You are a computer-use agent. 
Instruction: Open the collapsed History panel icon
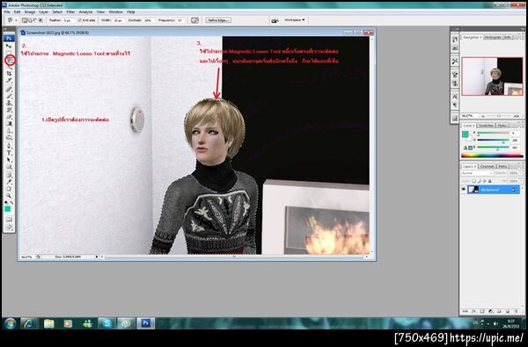point(455,40)
